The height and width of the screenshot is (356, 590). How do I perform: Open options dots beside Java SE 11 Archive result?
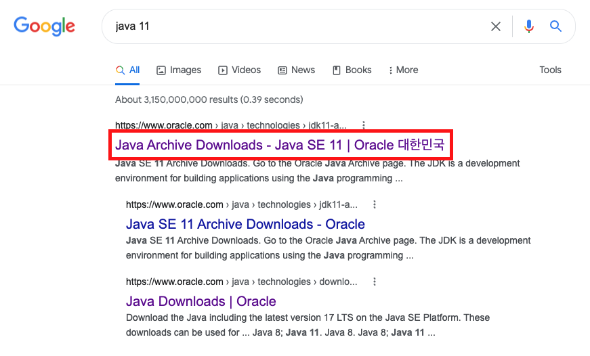coord(375,204)
